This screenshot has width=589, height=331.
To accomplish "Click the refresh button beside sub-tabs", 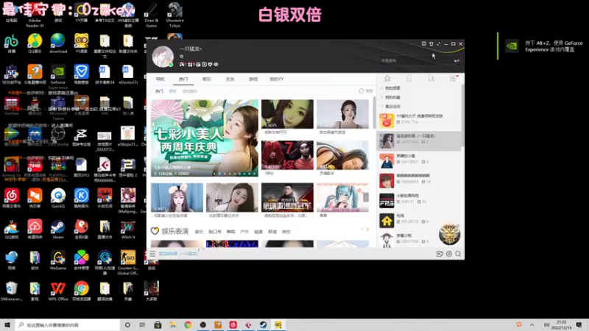I will (x=365, y=90).
